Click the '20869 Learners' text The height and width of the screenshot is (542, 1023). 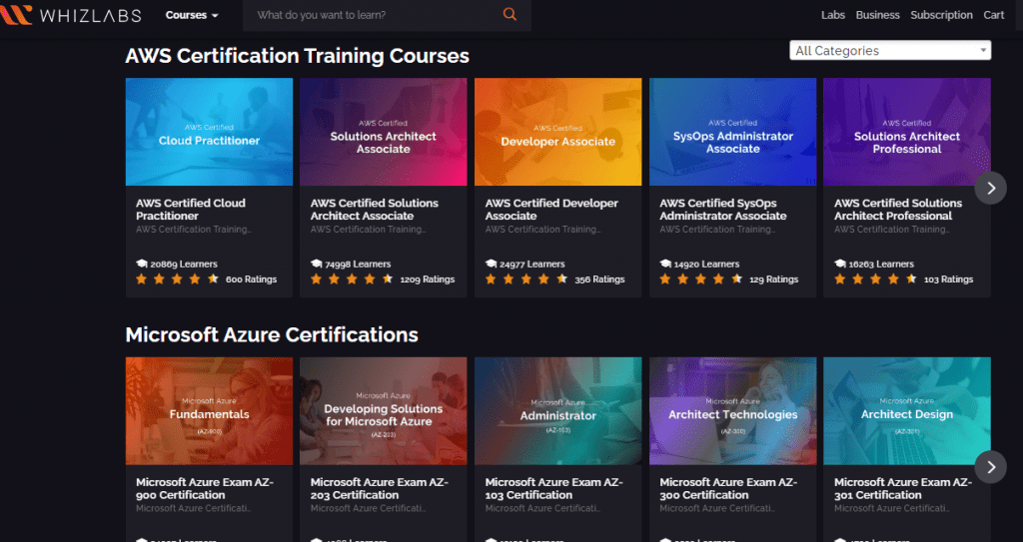[184, 265]
